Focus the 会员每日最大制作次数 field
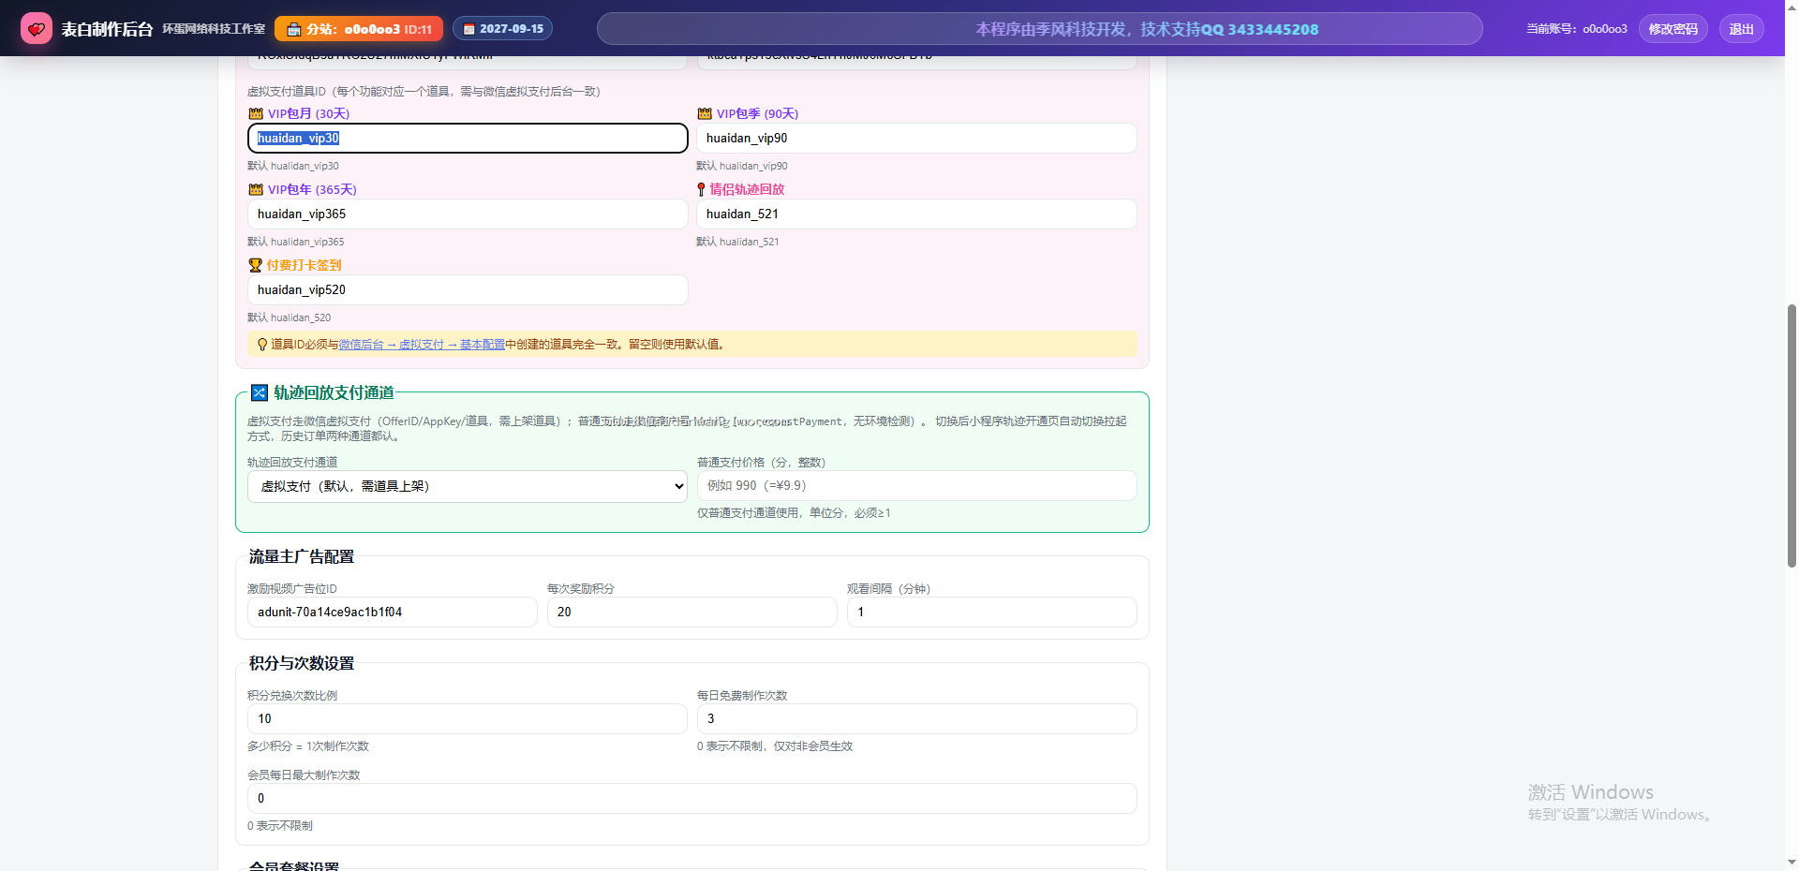This screenshot has height=871, width=1799. tap(691, 798)
